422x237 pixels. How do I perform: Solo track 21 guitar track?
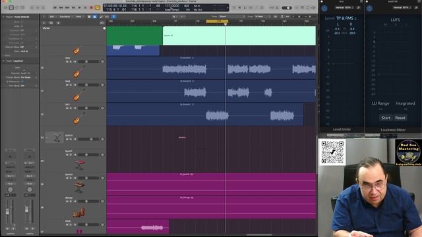click(71, 85)
